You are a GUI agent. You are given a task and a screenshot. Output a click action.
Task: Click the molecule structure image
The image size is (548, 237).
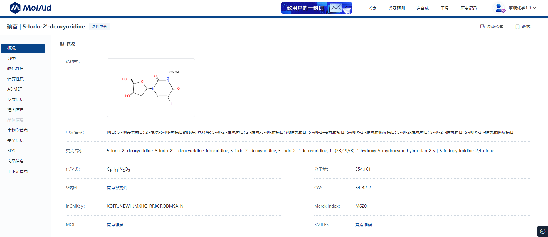click(x=151, y=88)
